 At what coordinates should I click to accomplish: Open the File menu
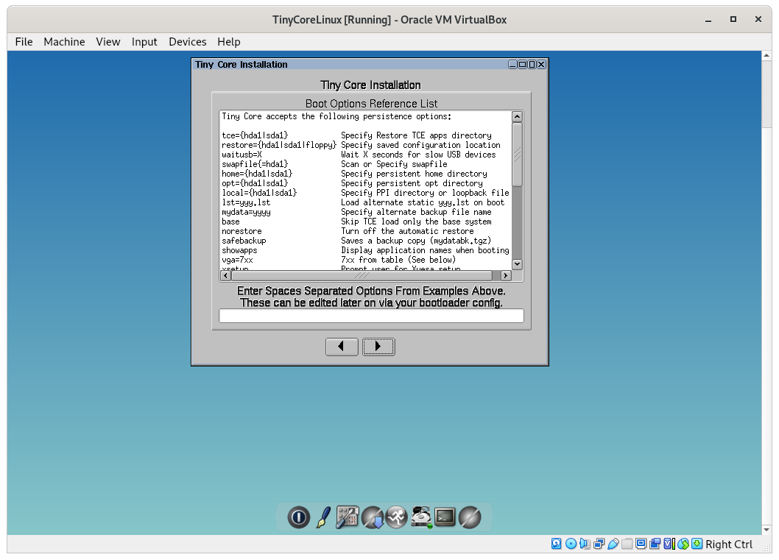click(x=24, y=42)
